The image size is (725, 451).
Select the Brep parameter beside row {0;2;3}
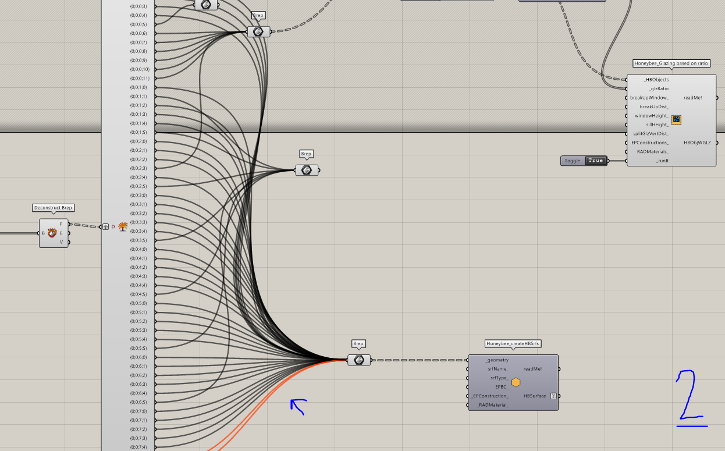click(x=307, y=170)
